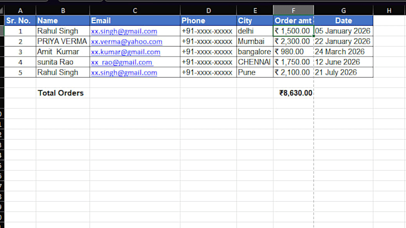Open xx.verma@yahoo.com email link
Screen dimensions: 406x228
click(x=127, y=41)
